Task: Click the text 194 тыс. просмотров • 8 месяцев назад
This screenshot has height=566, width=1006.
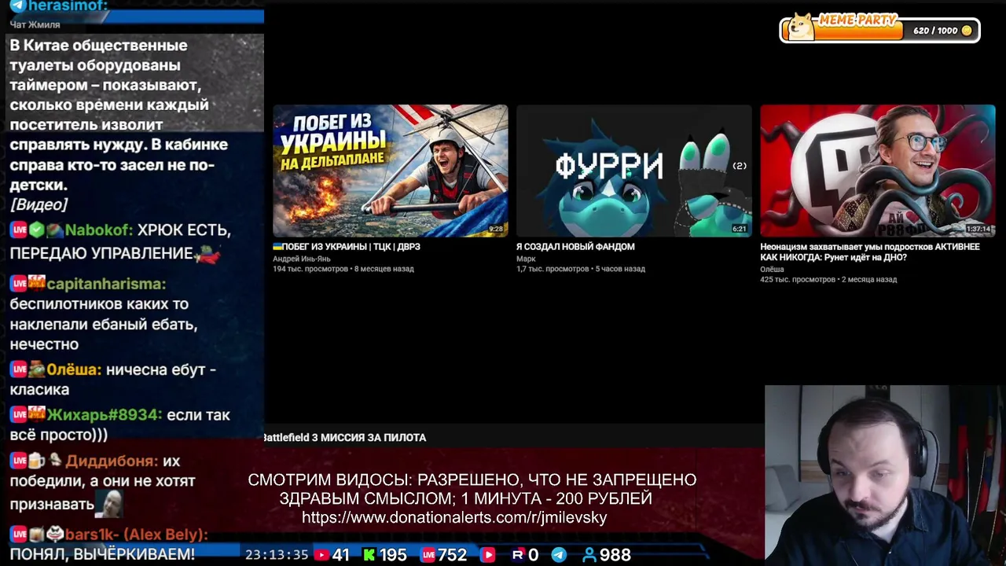Action: click(343, 269)
